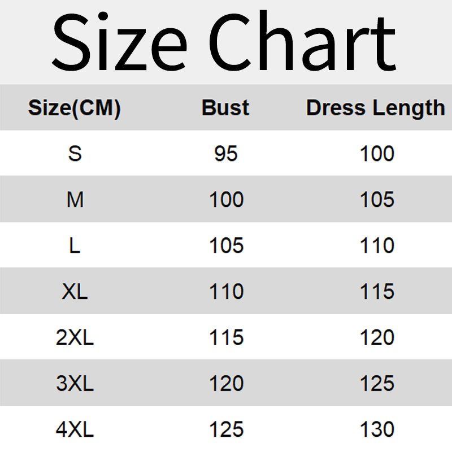Click the L size label
The image size is (452, 452).
pos(75,246)
